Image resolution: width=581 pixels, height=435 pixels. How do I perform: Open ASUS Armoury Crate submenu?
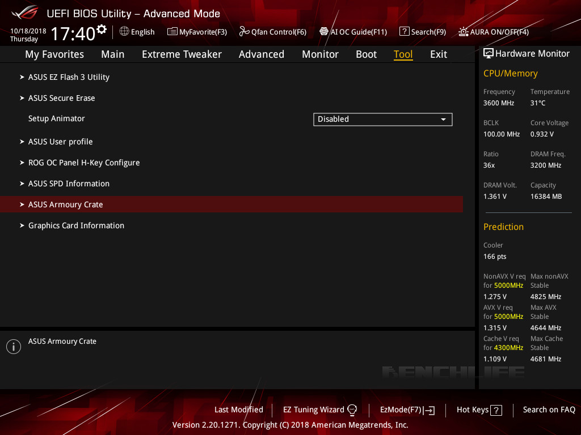click(231, 204)
